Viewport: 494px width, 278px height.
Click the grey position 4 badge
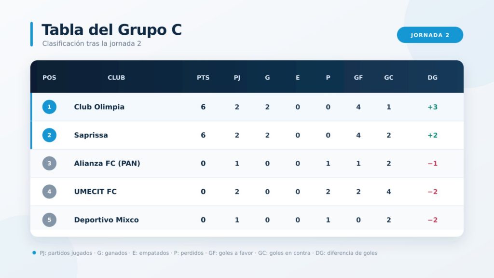tap(49, 192)
